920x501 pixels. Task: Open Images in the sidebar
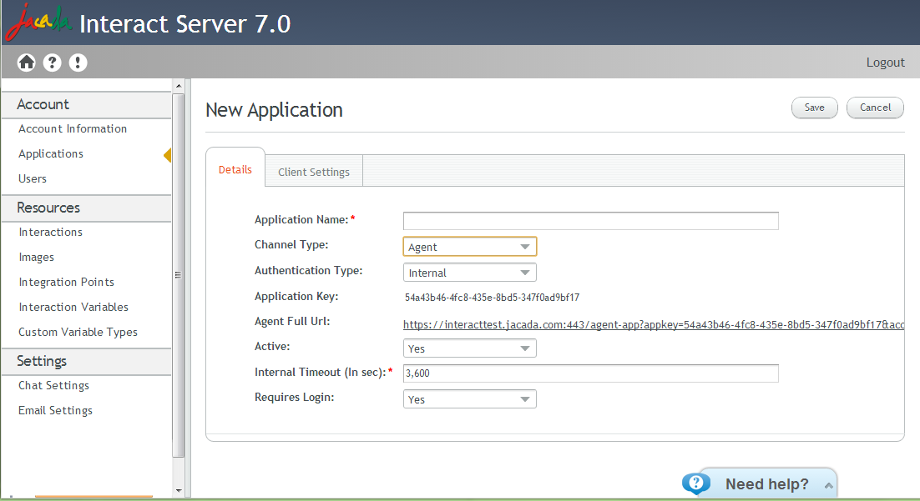click(37, 258)
